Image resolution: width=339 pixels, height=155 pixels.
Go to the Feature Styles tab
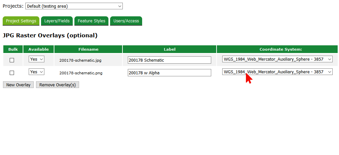point(91,21)
